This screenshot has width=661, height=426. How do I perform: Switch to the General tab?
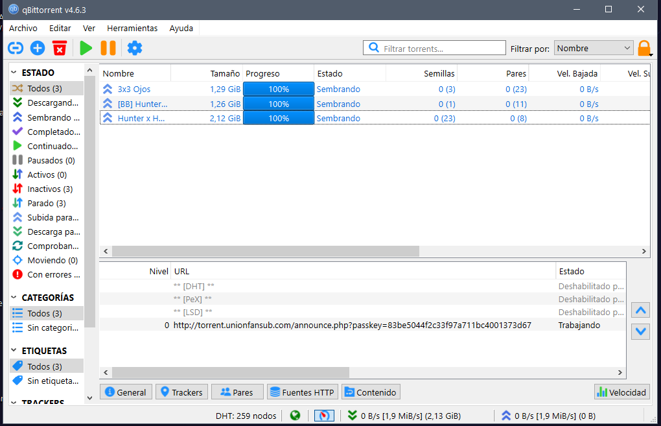(126, 392)
